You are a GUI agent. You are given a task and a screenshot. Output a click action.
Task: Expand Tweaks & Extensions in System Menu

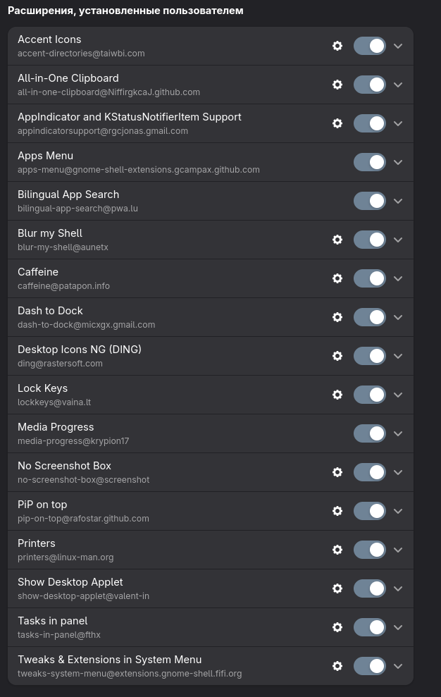coord(398,666)
